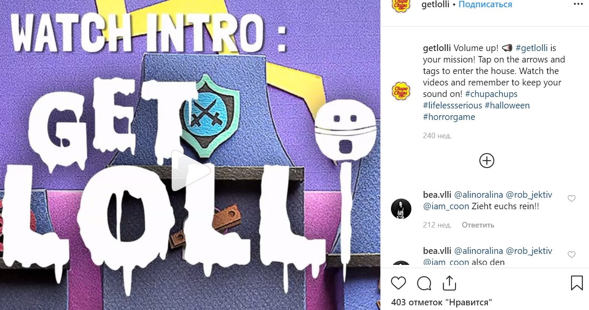Open getlolli username in header

click(435, 5)
